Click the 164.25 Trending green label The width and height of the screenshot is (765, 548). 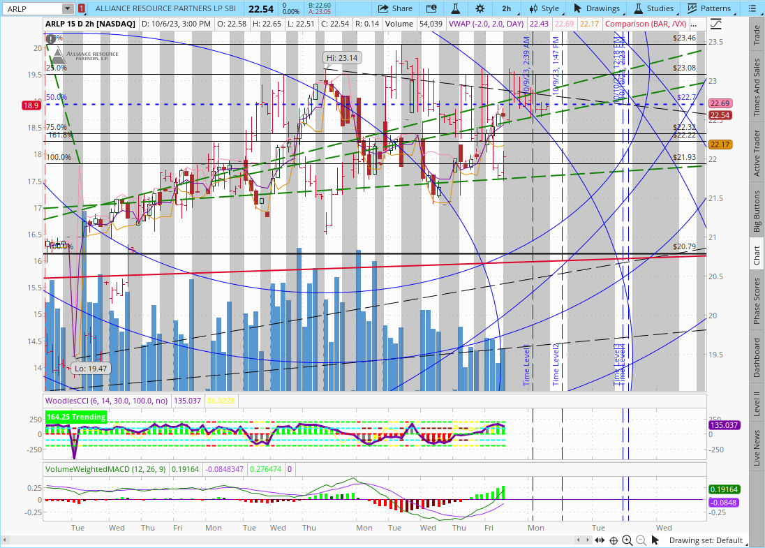76,417
